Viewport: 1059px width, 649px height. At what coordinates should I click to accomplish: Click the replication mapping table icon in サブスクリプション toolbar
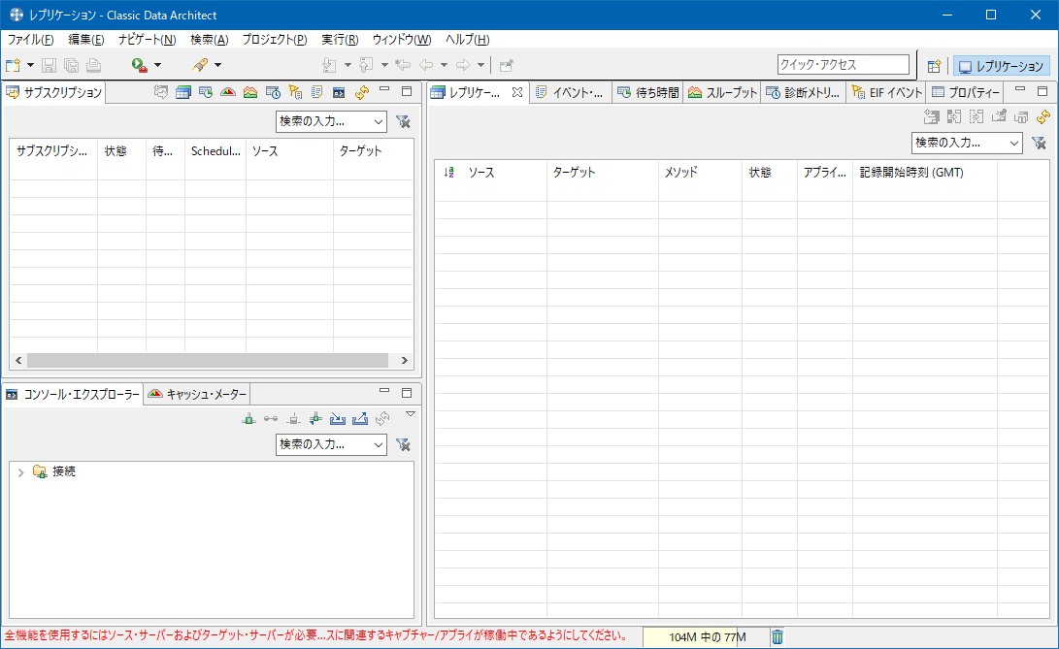tap(183, 92)
